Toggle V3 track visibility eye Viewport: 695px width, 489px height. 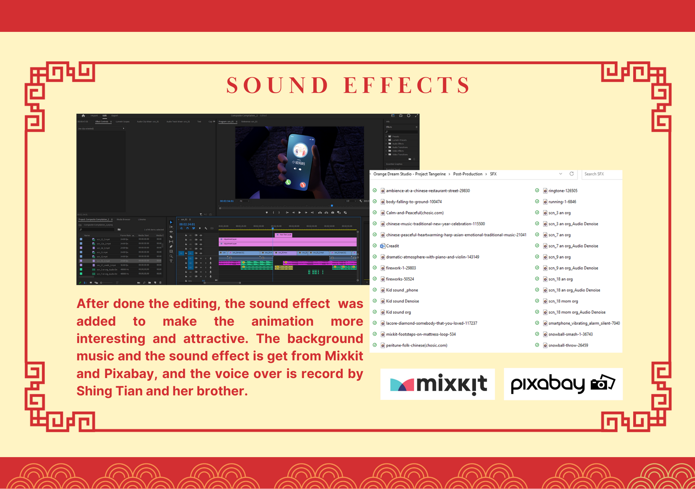tap(201, 244)
